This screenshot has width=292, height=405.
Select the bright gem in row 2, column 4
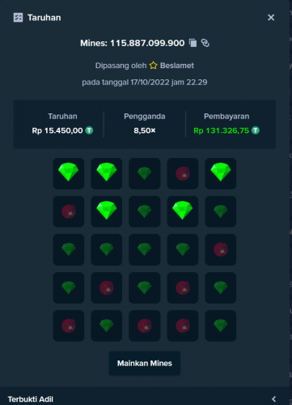(x=183, y=211)
